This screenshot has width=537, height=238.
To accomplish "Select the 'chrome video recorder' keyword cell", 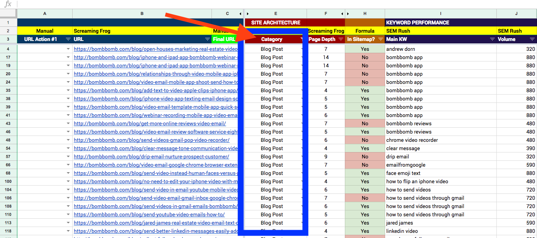I will [441, 140].
